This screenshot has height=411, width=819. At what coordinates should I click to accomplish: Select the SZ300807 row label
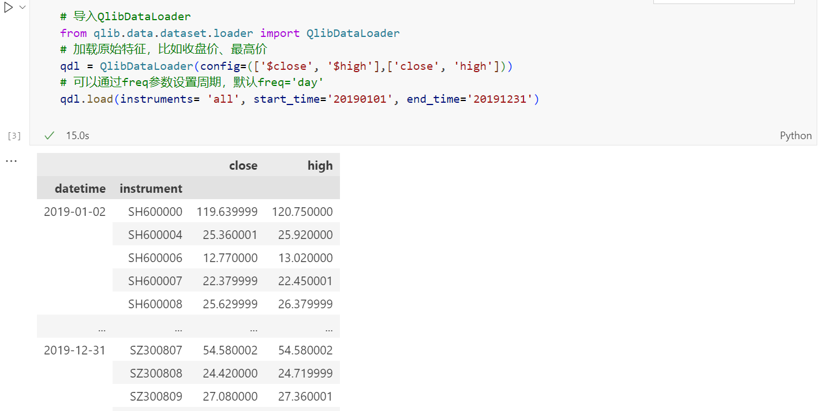click(x=155, y=350)
